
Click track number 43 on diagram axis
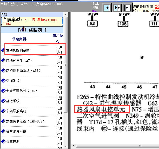point(92,87)
